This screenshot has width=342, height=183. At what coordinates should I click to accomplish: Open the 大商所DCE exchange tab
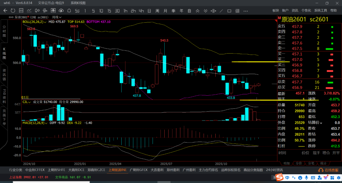coord(76,170)
